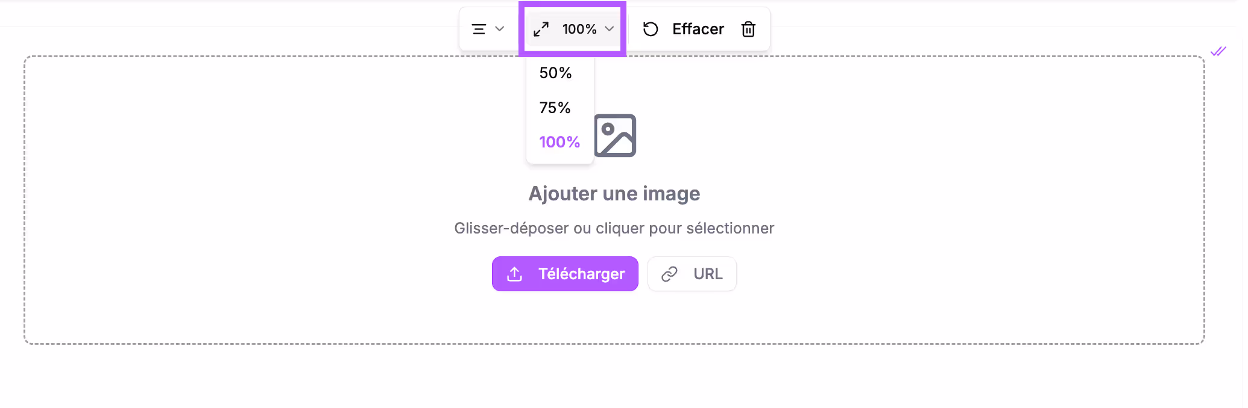Click the Ajouter une image heading

pyautogui.click(x=614, y=193)
